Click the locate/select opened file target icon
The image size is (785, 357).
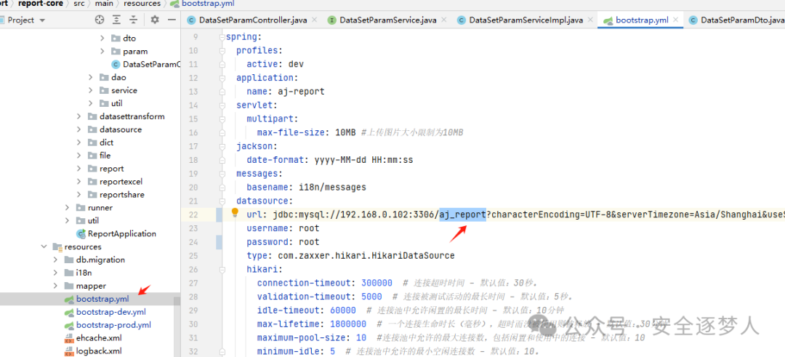pyautogui.click(x=100, y=20)
